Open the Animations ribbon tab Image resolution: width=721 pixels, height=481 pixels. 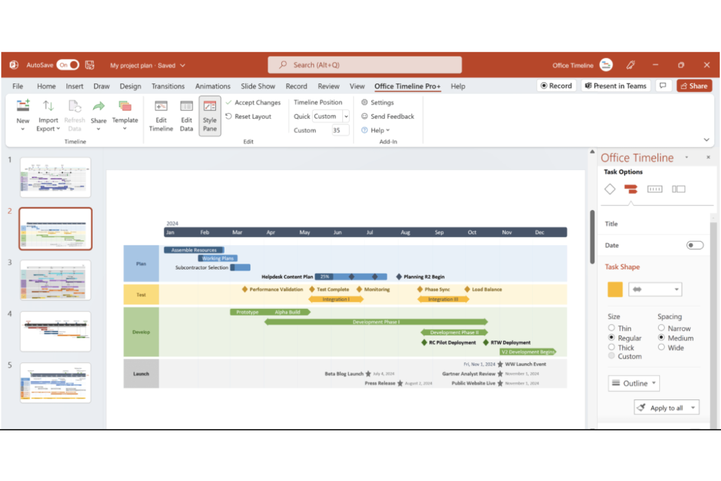click(x=212, y=86)
